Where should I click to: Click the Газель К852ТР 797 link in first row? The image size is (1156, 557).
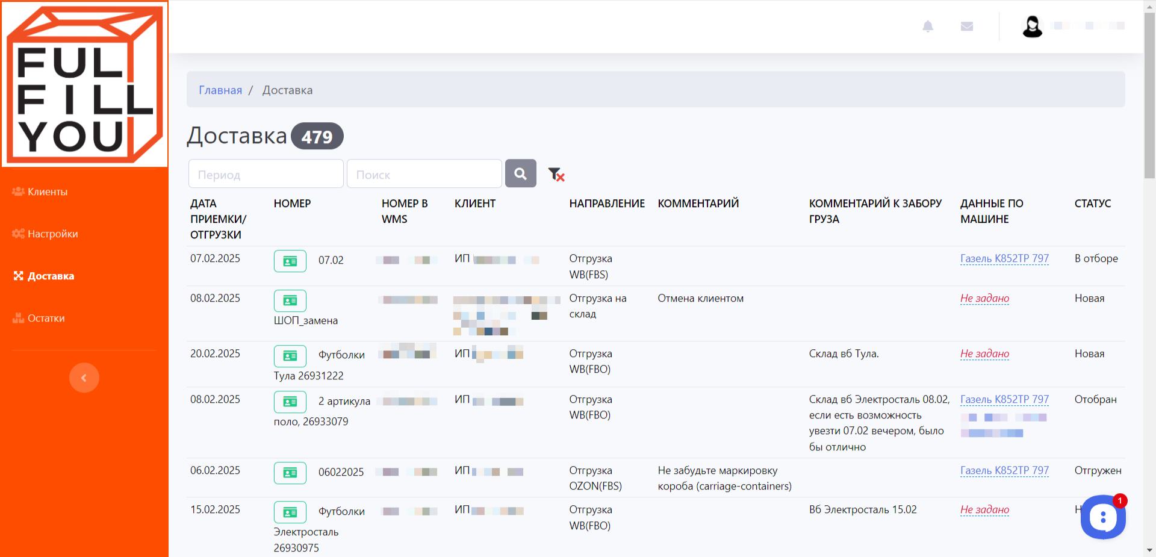pyautogui.click(x=1004, y=258)
